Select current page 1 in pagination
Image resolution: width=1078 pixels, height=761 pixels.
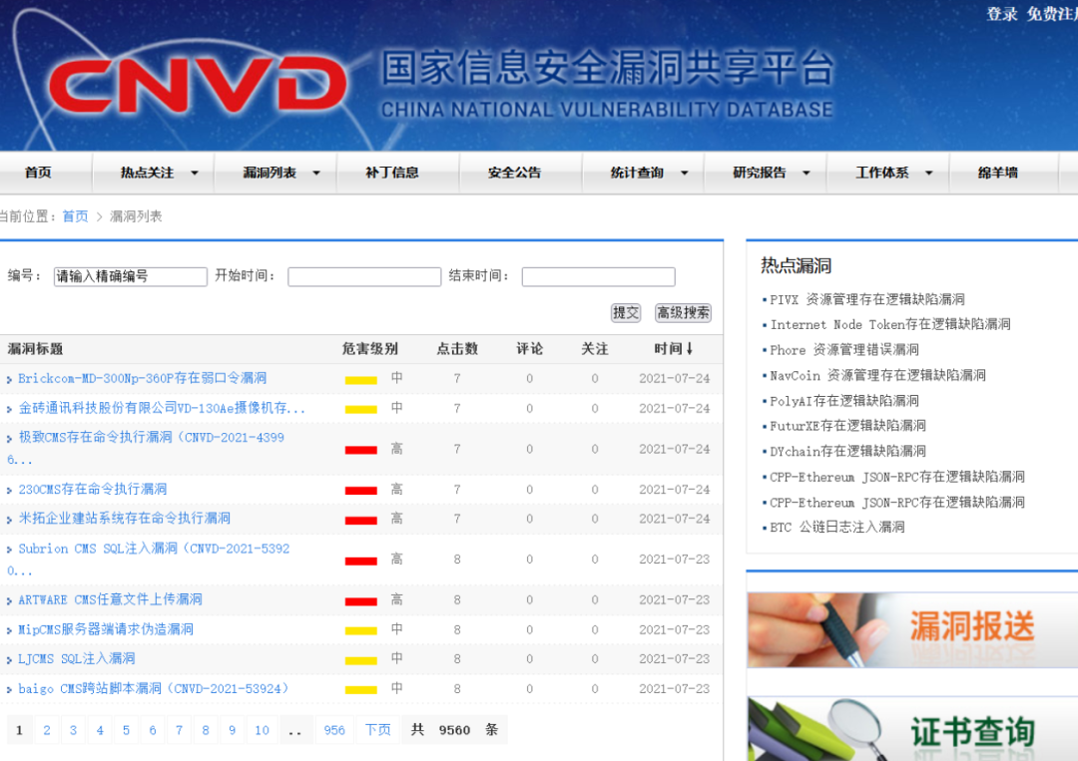[x=19, y=730]
